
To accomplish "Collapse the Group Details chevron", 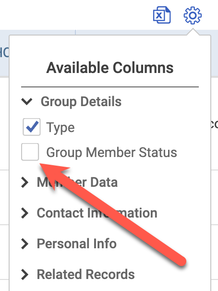I will pos(27,101).
